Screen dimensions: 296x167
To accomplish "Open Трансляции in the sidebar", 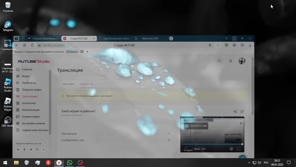I will point(29,97).
